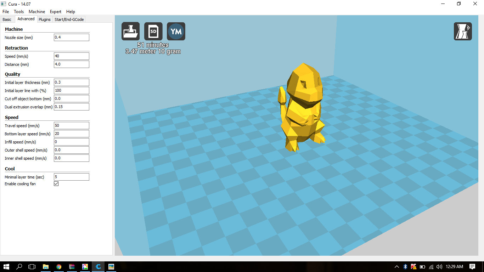484x272 pixels.
Task: Click the Speed section heading above Travel speed
Action: pyautogui.click(x=12, y=117)
